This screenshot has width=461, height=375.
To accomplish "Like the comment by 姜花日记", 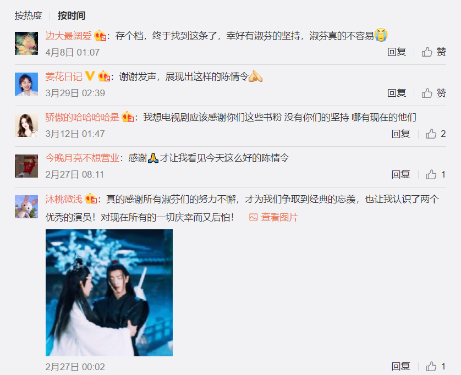I will tap(433, 93).
